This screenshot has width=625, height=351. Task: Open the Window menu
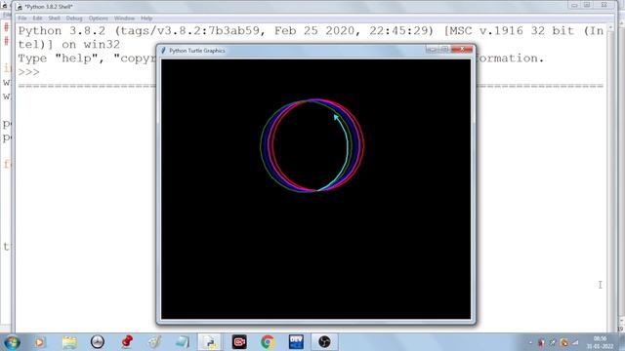tap(124, 19)
